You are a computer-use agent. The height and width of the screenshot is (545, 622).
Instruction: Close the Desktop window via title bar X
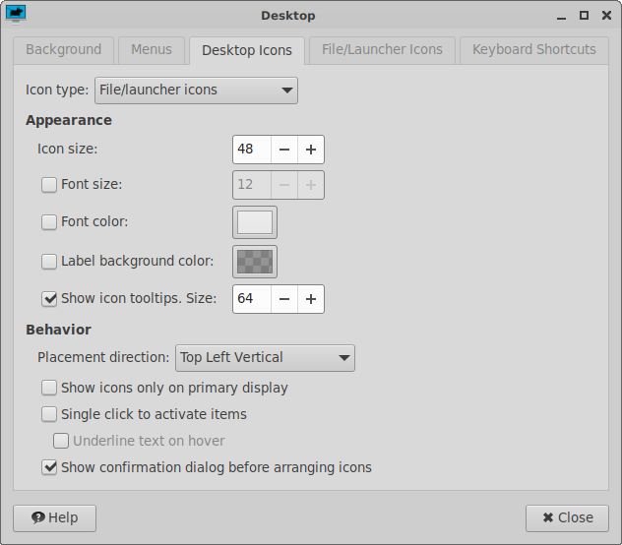pos(606,16)
